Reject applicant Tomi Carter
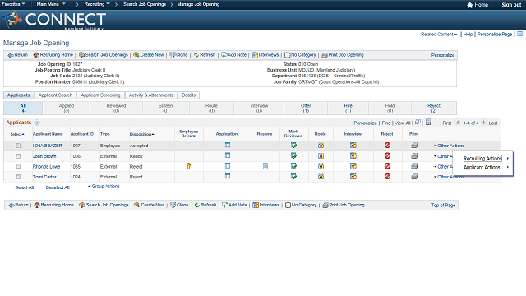The image size is (526, 296). [387, 177]
